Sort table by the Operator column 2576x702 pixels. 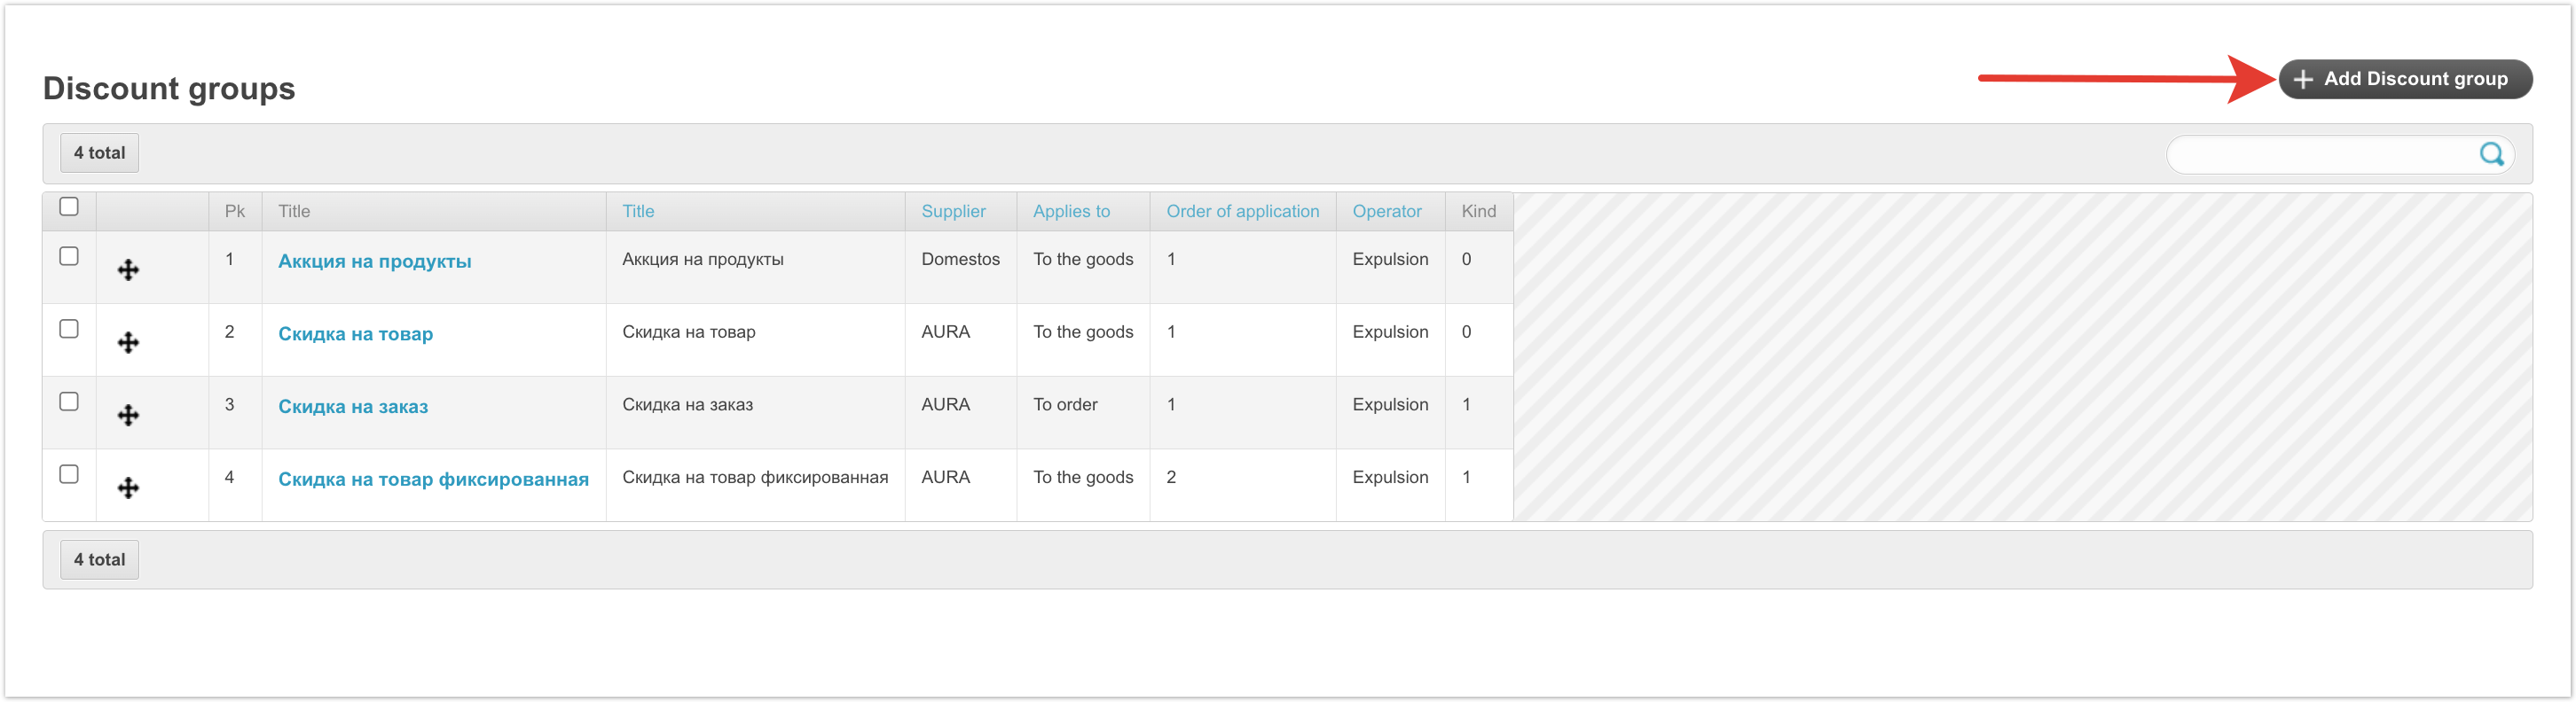(x=1386, y=212)
